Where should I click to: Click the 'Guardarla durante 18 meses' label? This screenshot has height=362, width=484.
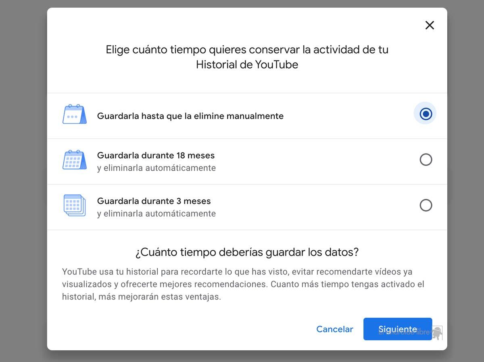coord(156,156)
